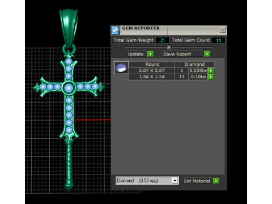Click the Diamond column header

[x=194, y=64]
